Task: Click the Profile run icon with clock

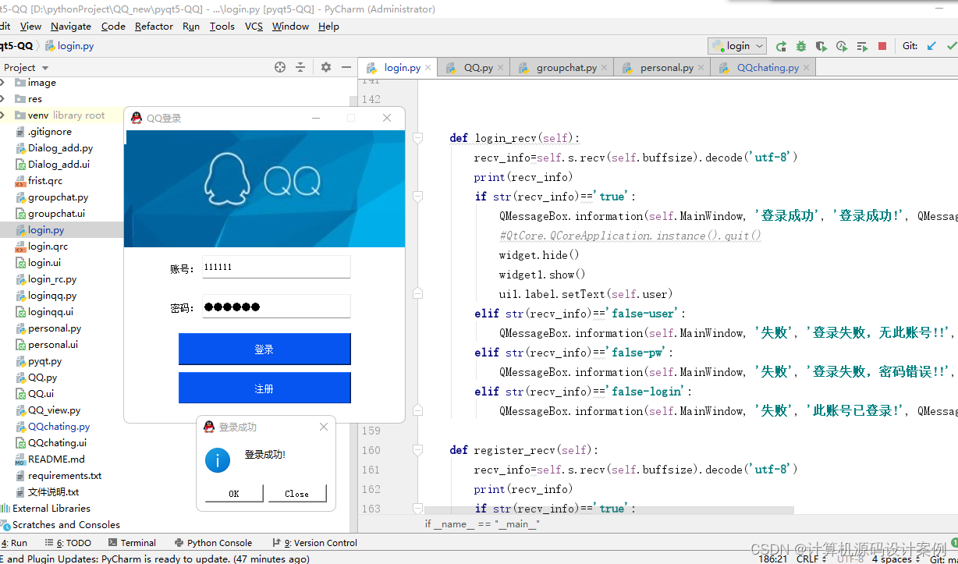Action: click(x=842, y=46)
